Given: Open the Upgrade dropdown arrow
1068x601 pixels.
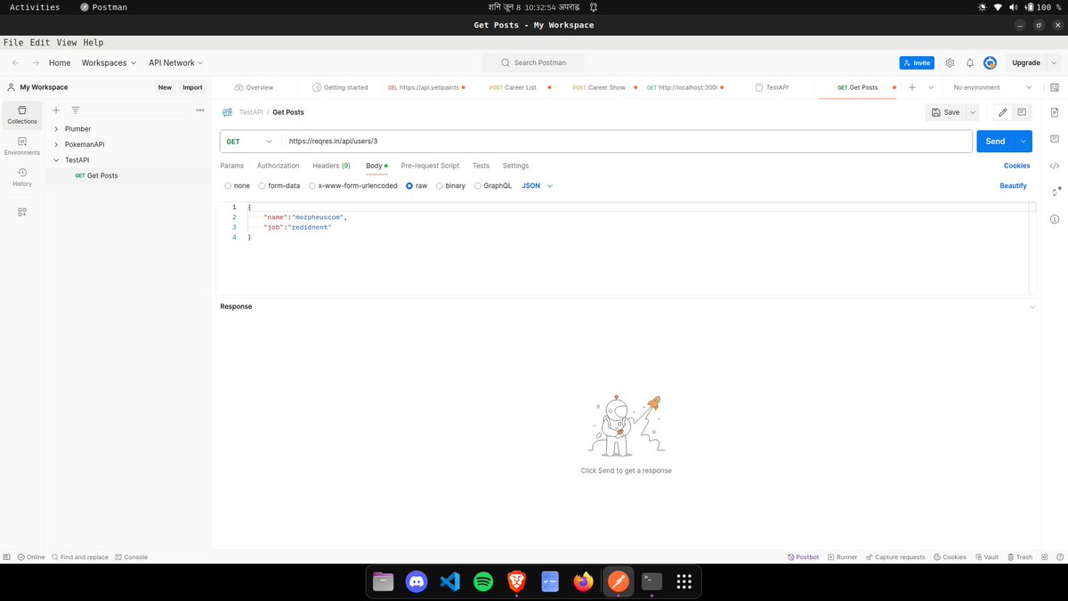Looking at the screenshot, I should coord(1054,63).
